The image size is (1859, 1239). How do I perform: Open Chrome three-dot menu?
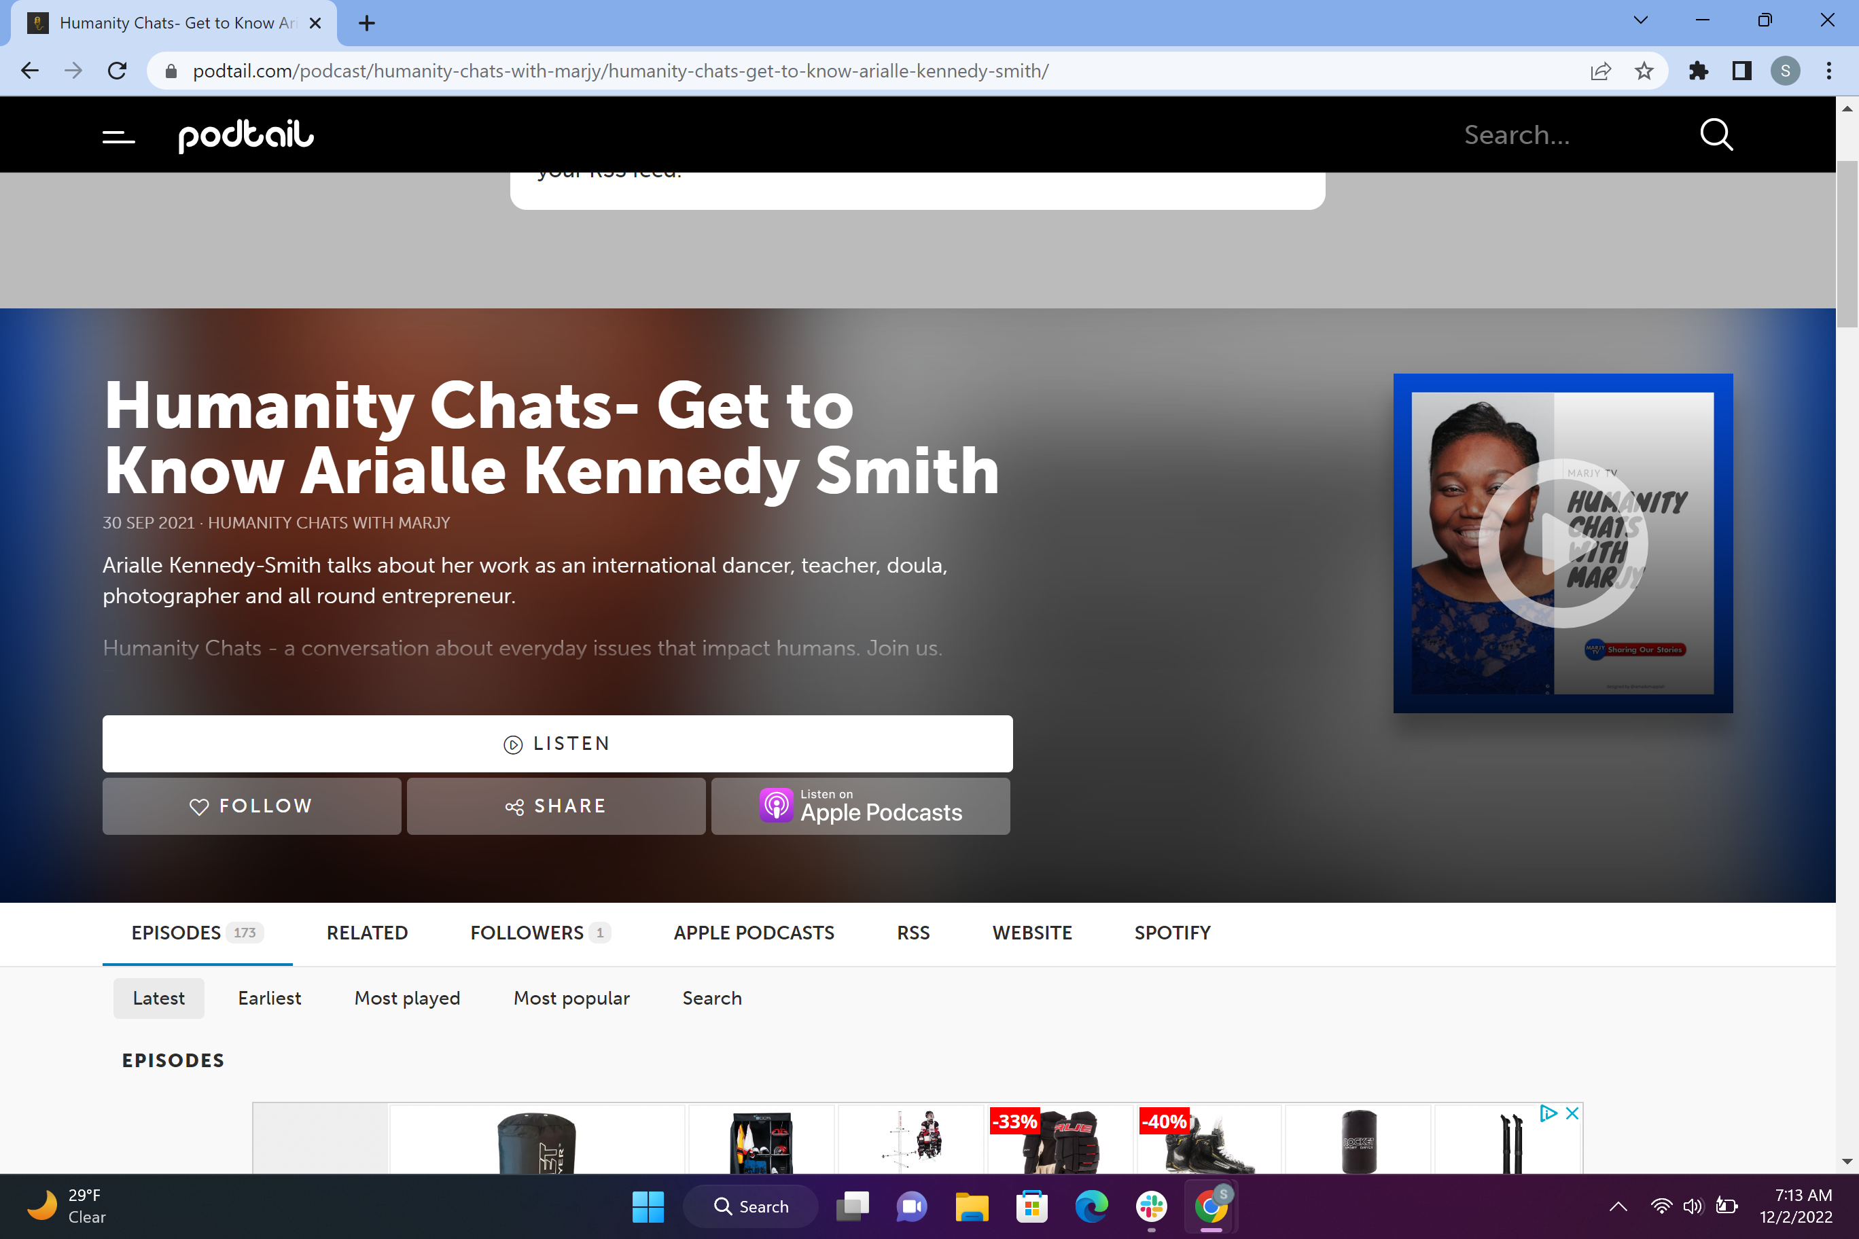[x=1829, y=71]
